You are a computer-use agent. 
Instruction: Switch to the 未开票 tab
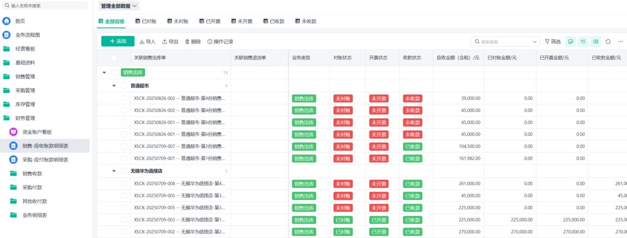pos(241,21)
